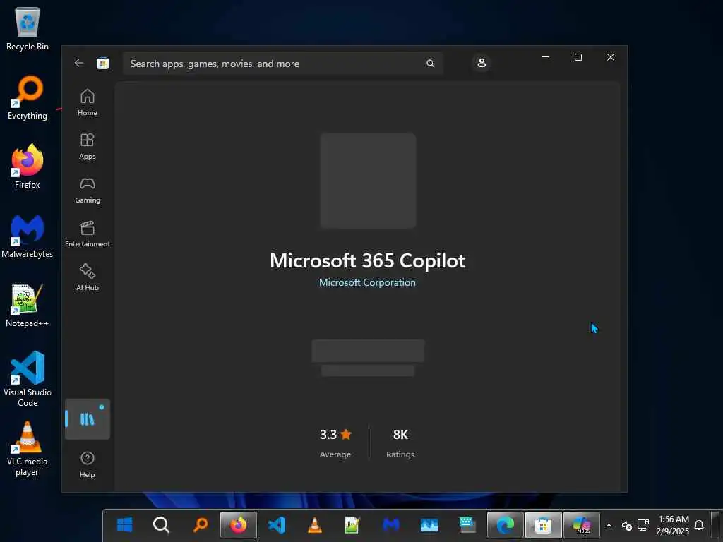Launch Malwarebytes from the taskbar
Screen dimensions: 723x542
[391, 525]
